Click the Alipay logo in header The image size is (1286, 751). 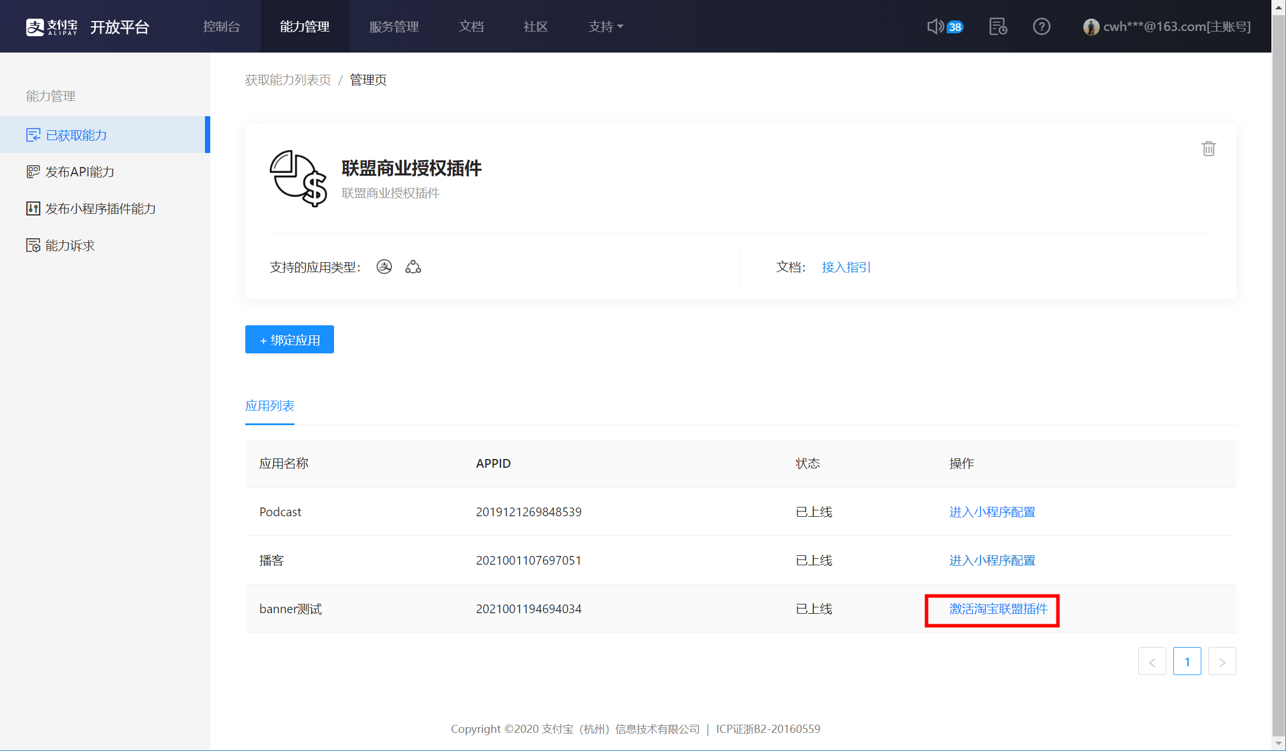[51, 27]
